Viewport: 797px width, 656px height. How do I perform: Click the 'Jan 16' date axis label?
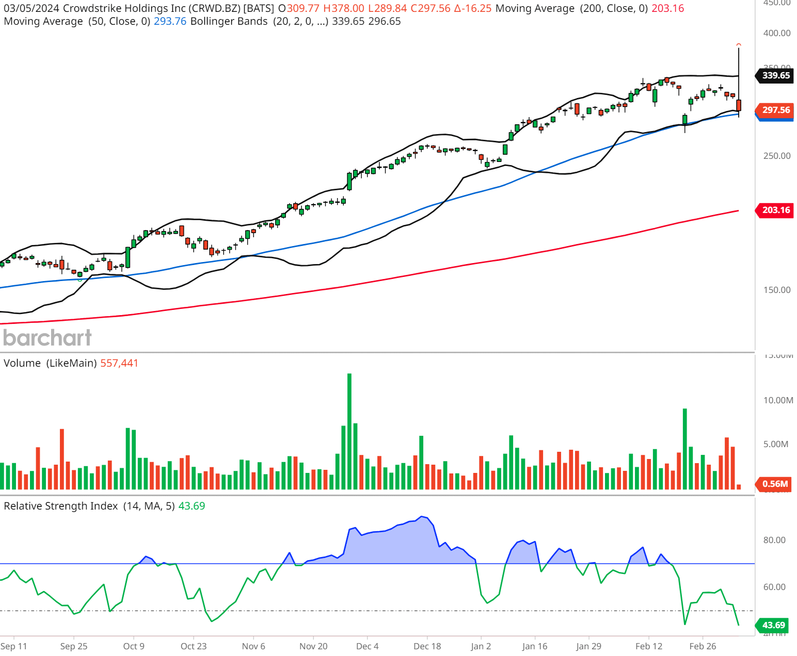click(x=535, y=646)
